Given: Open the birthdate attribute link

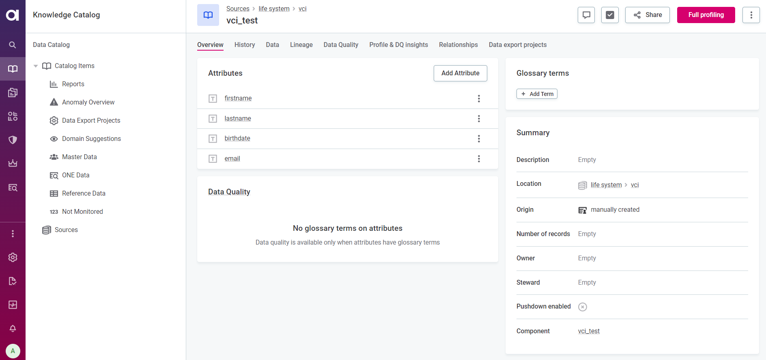Looking at the screenshot, I should (237, 138).
